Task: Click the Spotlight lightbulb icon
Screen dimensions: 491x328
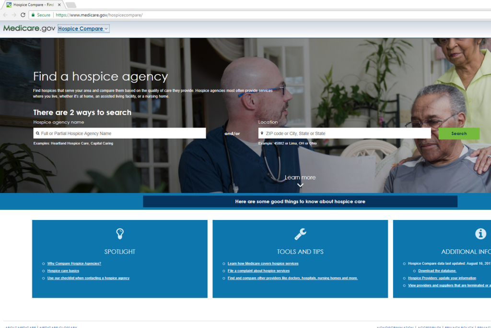Action: 120,233
